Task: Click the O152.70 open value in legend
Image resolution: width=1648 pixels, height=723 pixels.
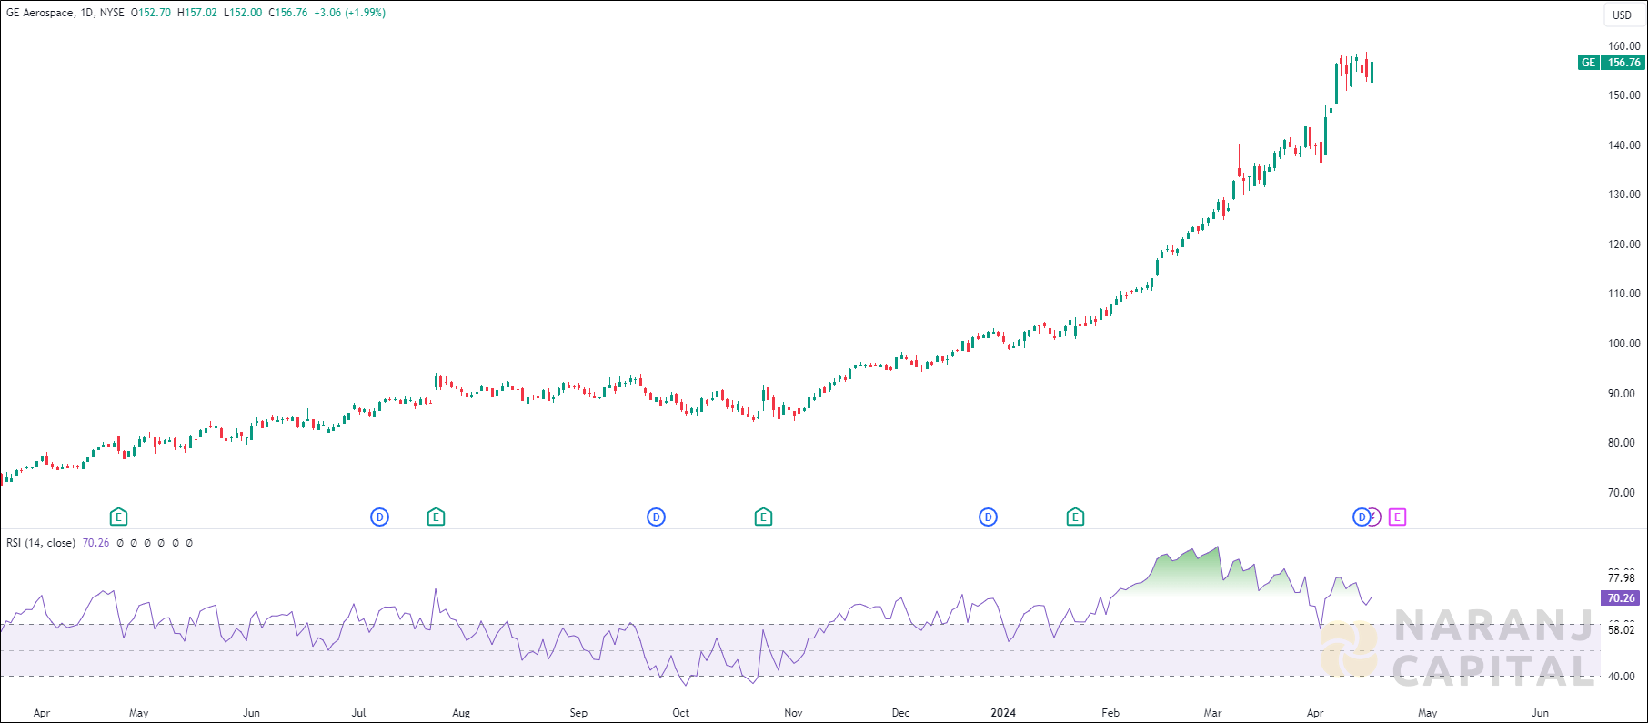Action: click(151, 13)
